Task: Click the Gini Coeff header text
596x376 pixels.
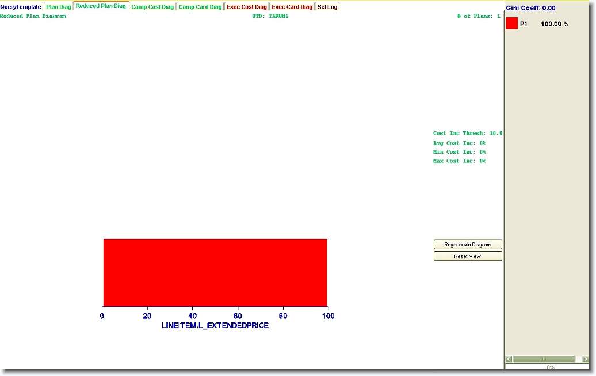Action: (x=530, y=8)
